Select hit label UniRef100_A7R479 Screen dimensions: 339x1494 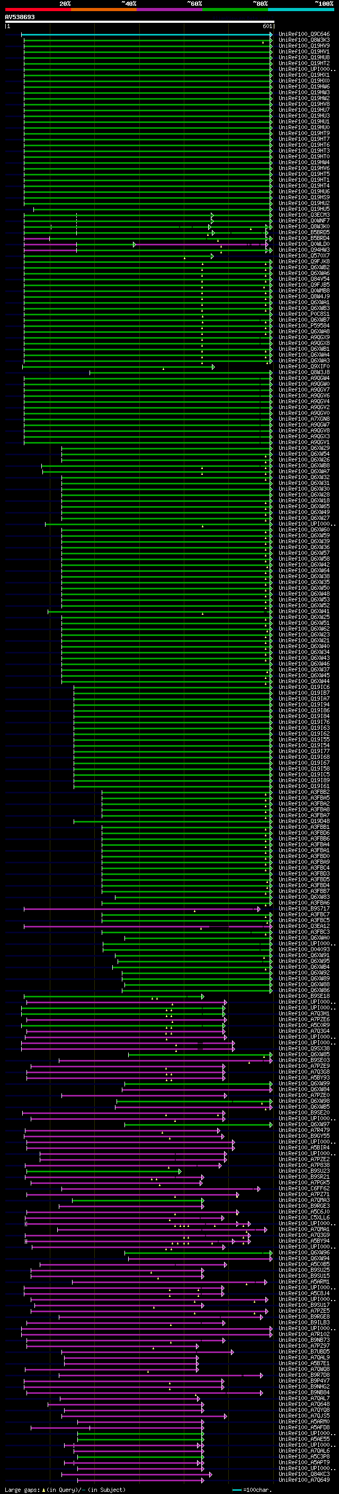click(304, 1130)
